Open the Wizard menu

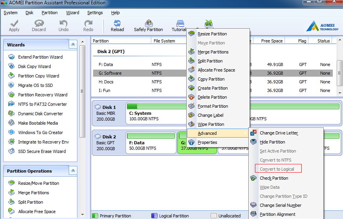pyautogui.click(x=73, y=13)
